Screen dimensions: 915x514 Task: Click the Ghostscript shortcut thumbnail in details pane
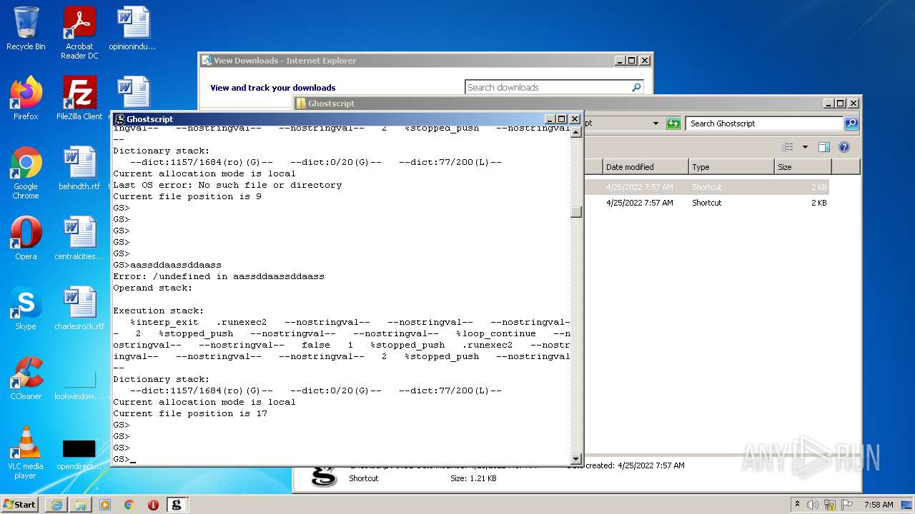pyautogui.click(x=324, y=475)
